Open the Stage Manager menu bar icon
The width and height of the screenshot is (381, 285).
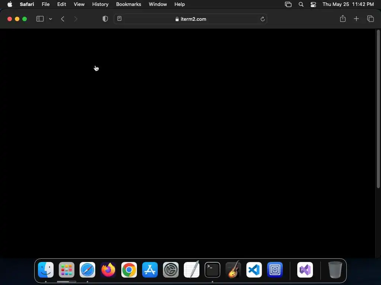click(x=288, y=4)
